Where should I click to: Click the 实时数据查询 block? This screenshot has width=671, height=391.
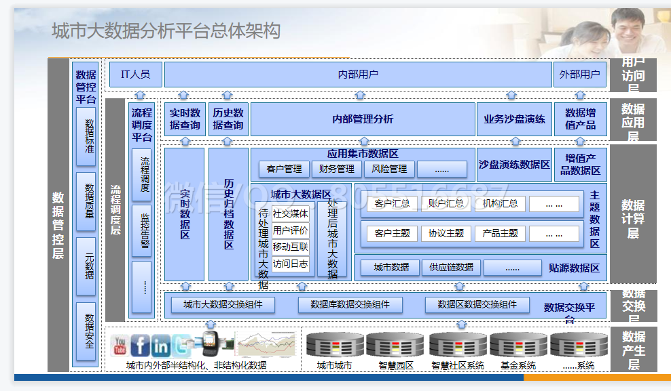pos(185,119)
